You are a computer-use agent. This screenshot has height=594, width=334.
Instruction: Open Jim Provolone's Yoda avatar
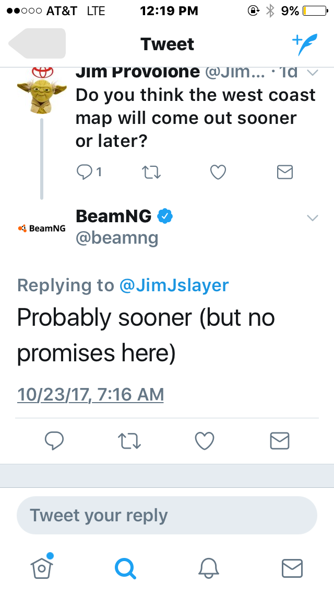tap(41, 92)
